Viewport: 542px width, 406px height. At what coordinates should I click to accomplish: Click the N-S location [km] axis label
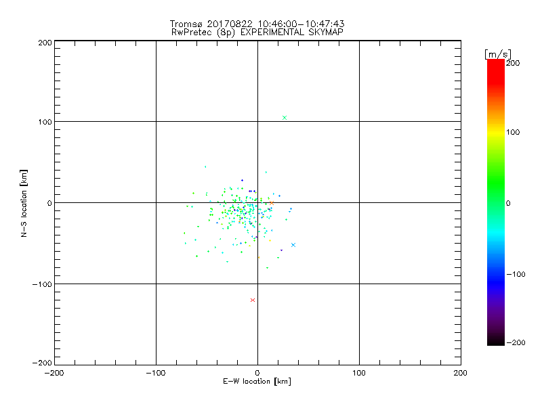click(24, 203)
